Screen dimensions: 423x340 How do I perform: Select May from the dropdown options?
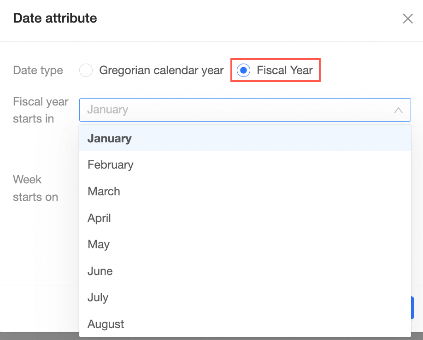pos(99,245)
